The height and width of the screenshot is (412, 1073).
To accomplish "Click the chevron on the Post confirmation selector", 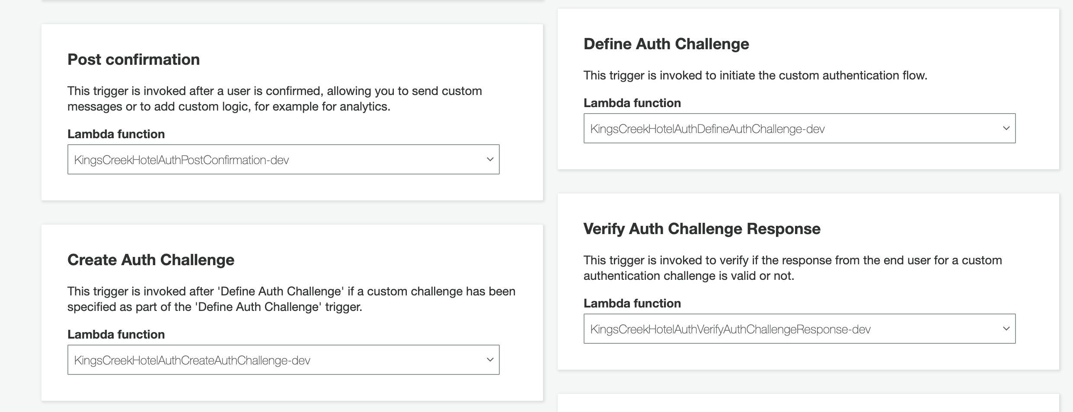I will point(490,159).
